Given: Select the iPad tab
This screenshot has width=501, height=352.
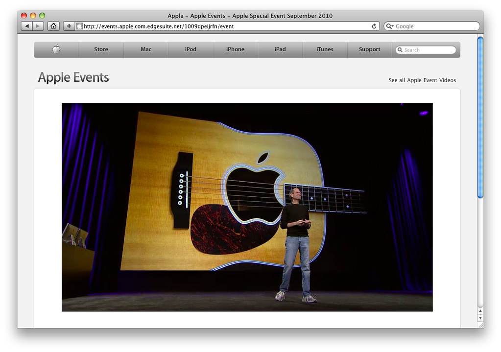Looking at the screenshot, I should click(280, 49).
